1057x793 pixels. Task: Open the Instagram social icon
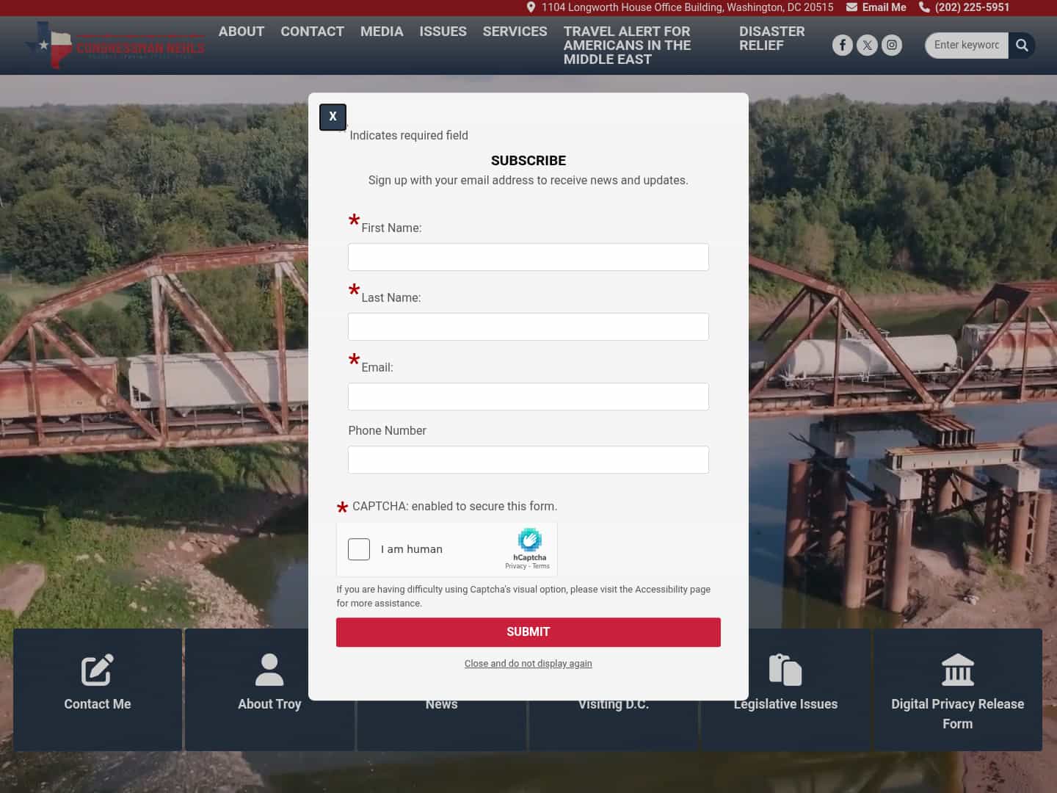pyautogui.click(x=892, y=46)
